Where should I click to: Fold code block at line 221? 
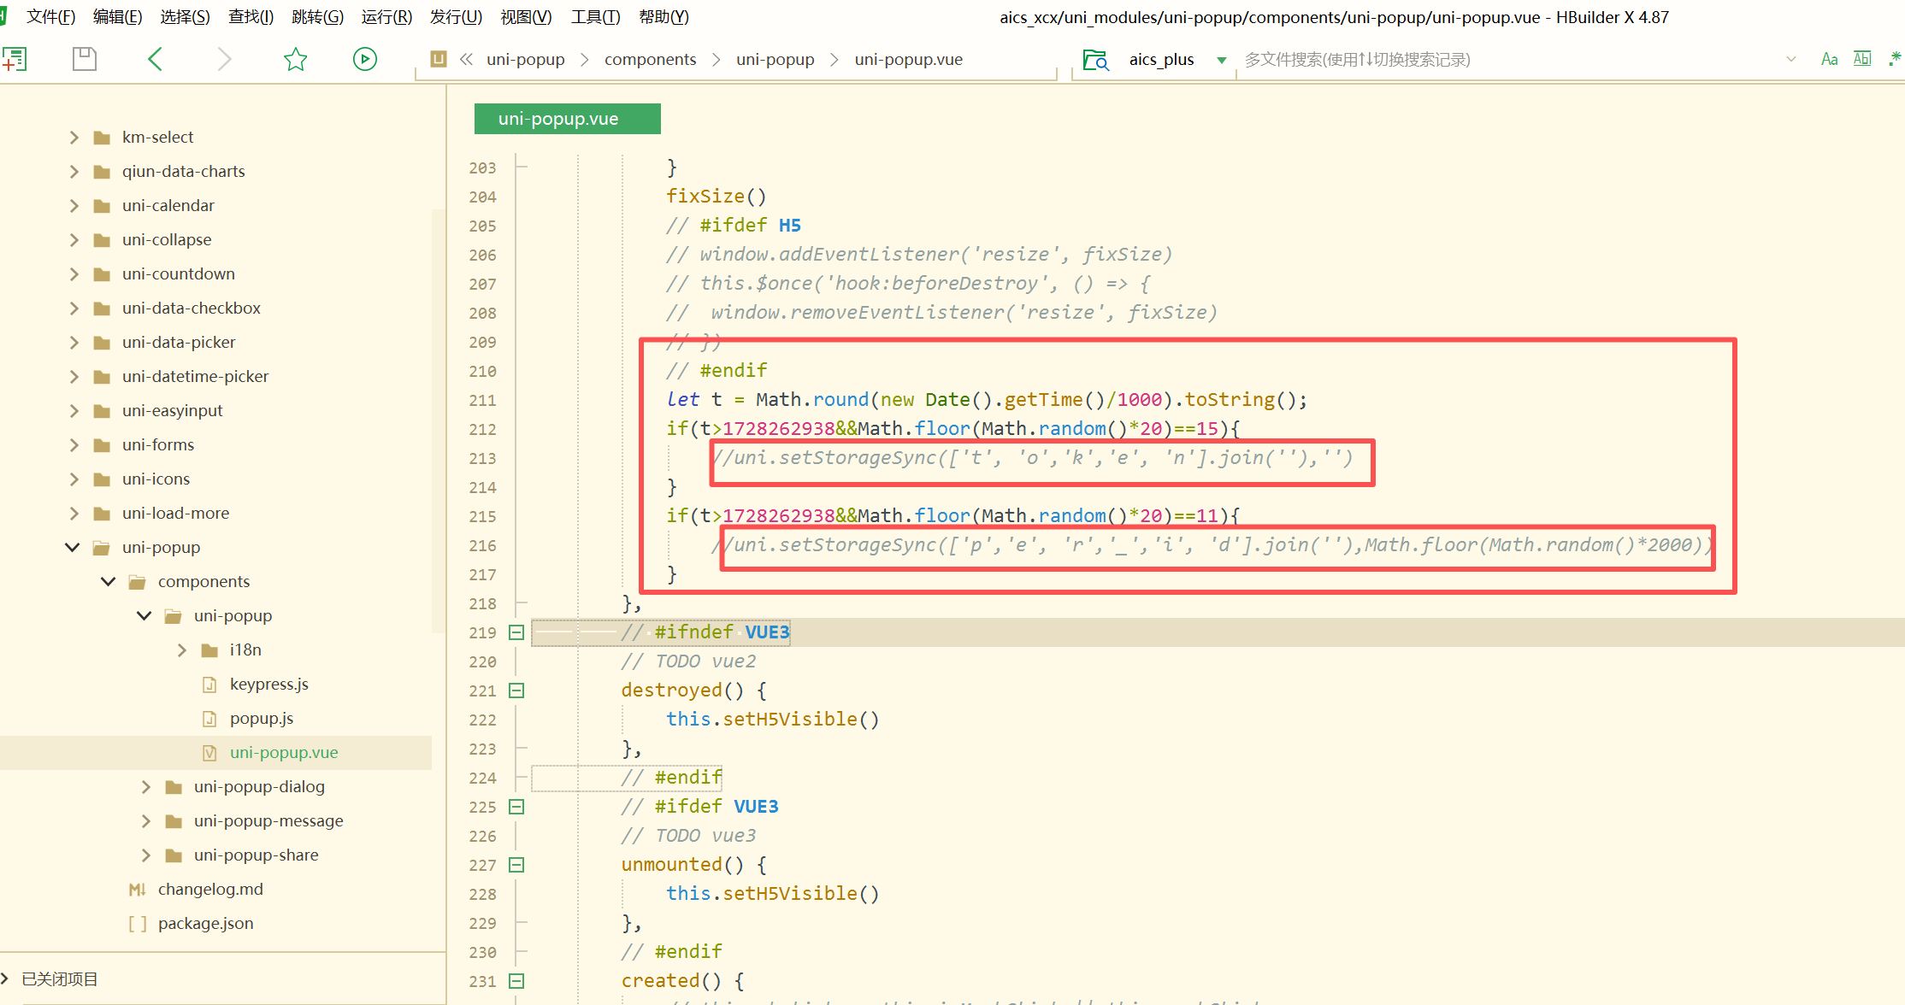(x=516, y=691)
